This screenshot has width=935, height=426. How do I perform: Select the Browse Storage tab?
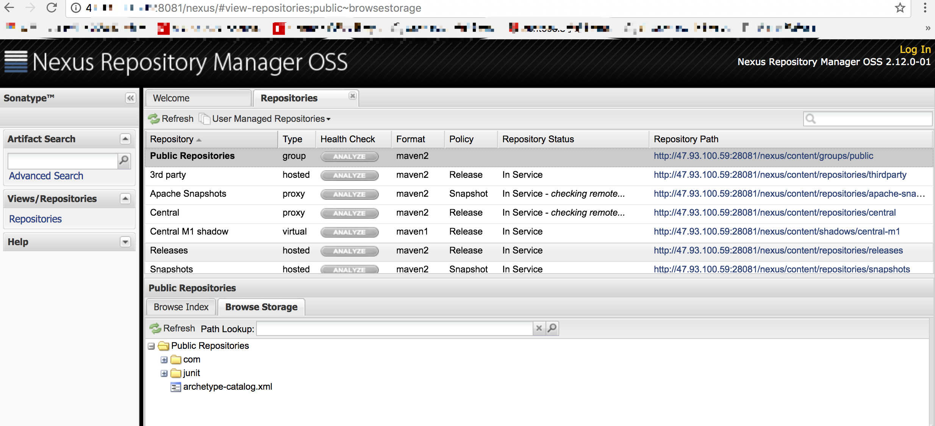[x=261, y=307]
